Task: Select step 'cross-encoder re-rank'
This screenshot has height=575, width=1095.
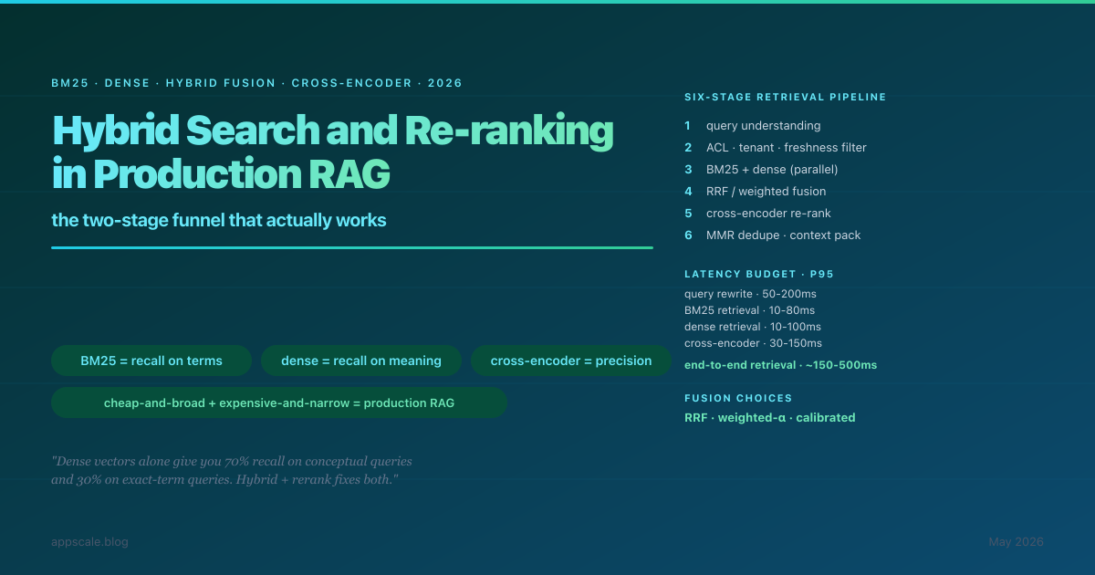Action: (x=768, y=214)
